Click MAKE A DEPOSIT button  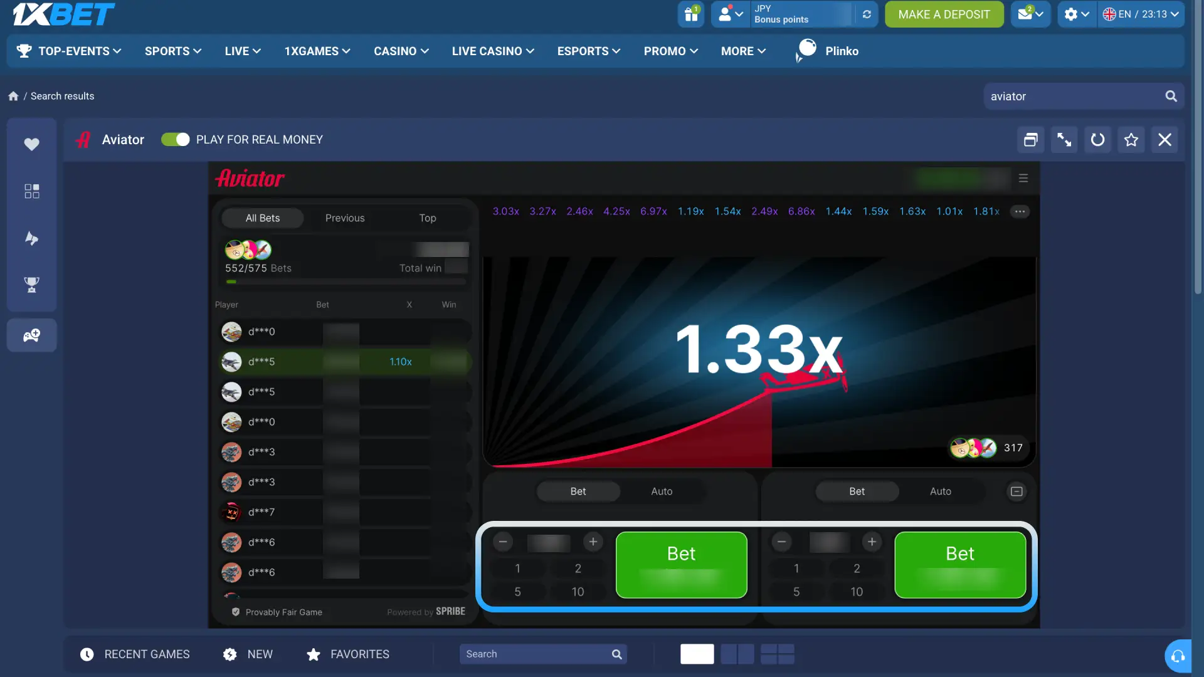[944, 14]
